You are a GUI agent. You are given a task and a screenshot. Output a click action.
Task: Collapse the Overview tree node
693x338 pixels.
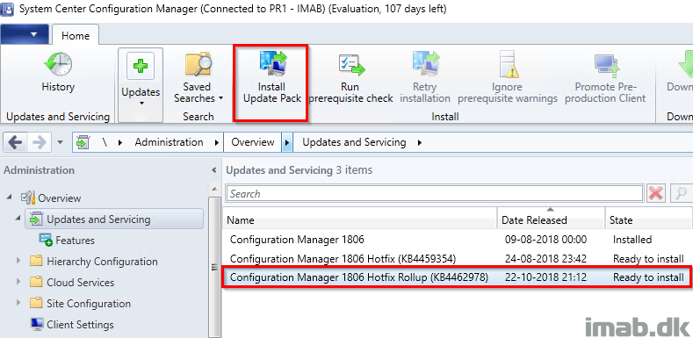pyautogui.click(x=10, y=197)
